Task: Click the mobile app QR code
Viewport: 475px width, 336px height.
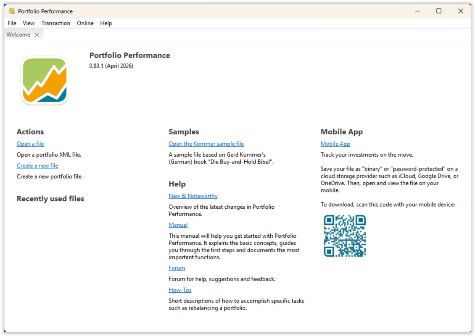Action: 345,236
